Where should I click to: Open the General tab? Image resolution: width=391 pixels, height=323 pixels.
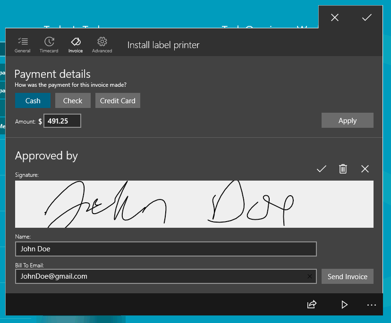(x=23, y=44)
